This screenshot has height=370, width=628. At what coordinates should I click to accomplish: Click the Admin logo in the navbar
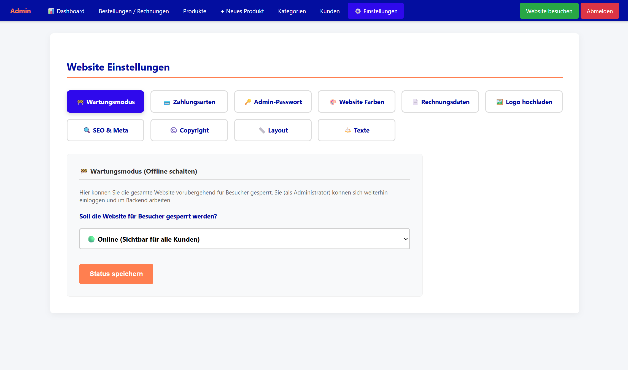click(20, 11)
